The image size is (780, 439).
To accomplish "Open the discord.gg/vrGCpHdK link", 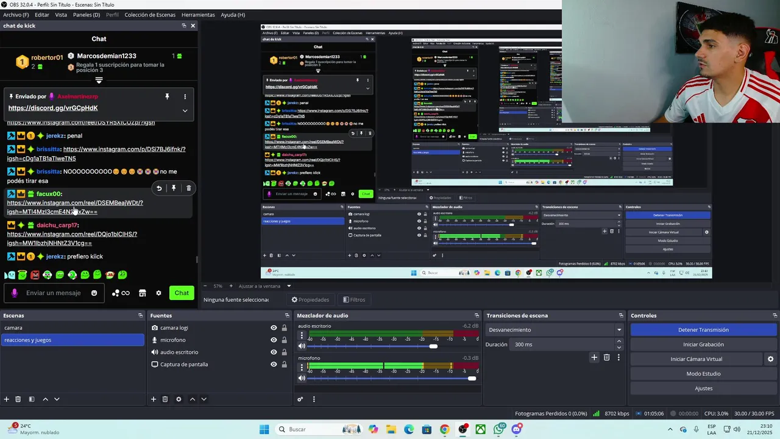I will pyautogui.click(x=53, y=108).
